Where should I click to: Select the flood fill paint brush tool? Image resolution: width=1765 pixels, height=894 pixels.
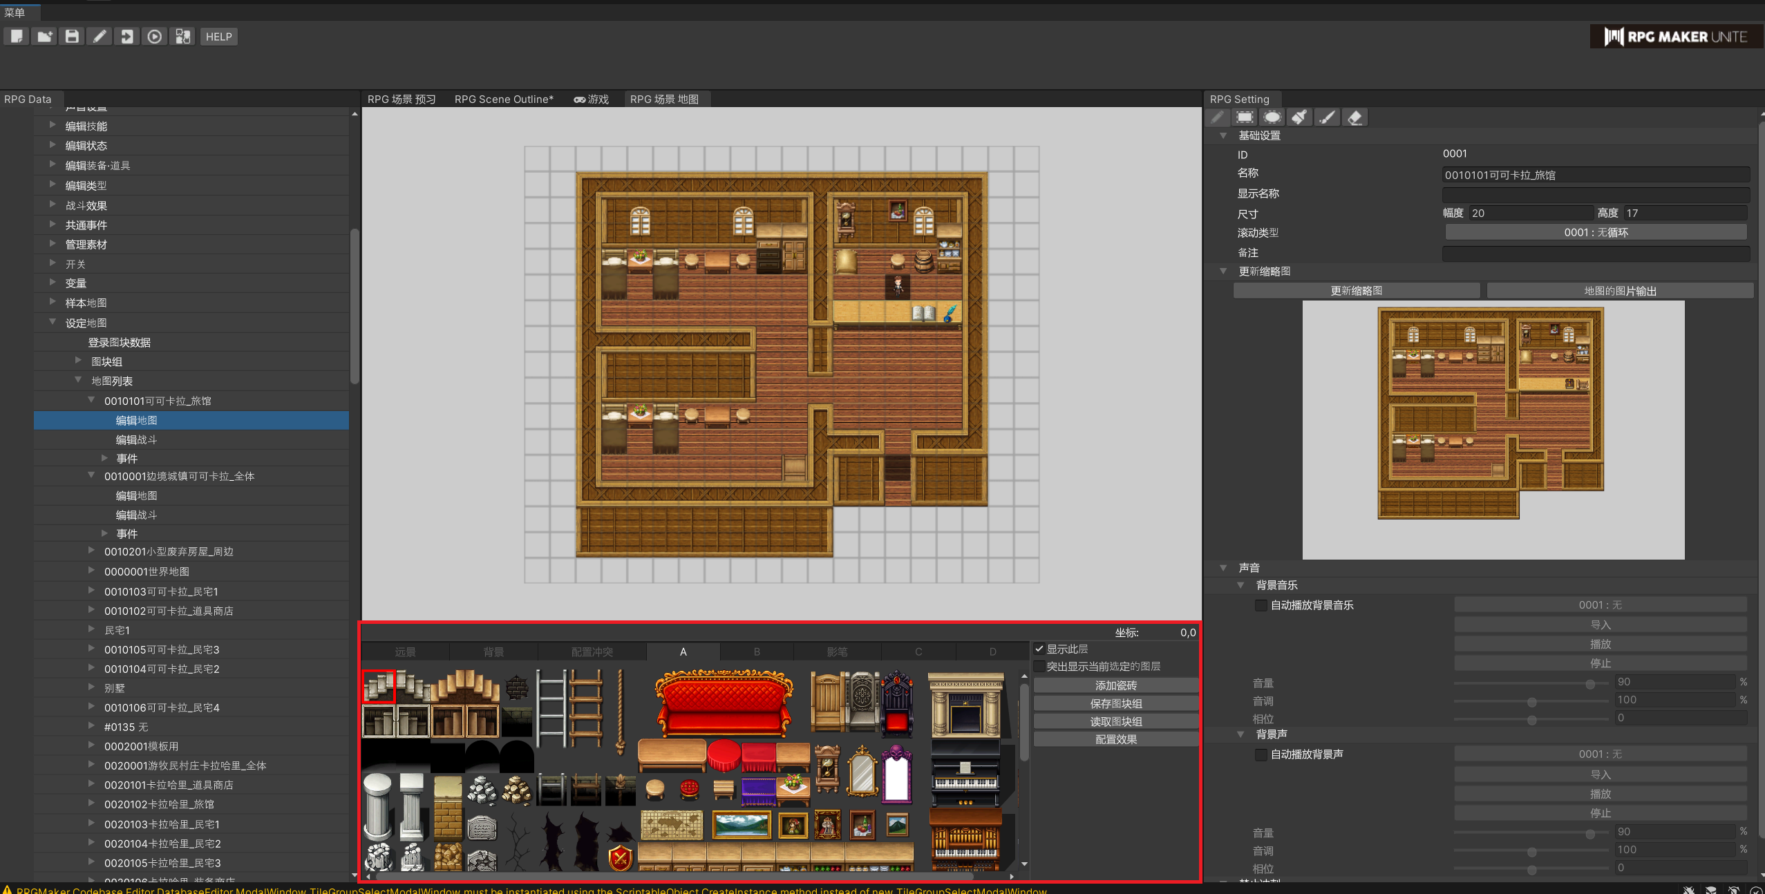tap(1299, 117)
